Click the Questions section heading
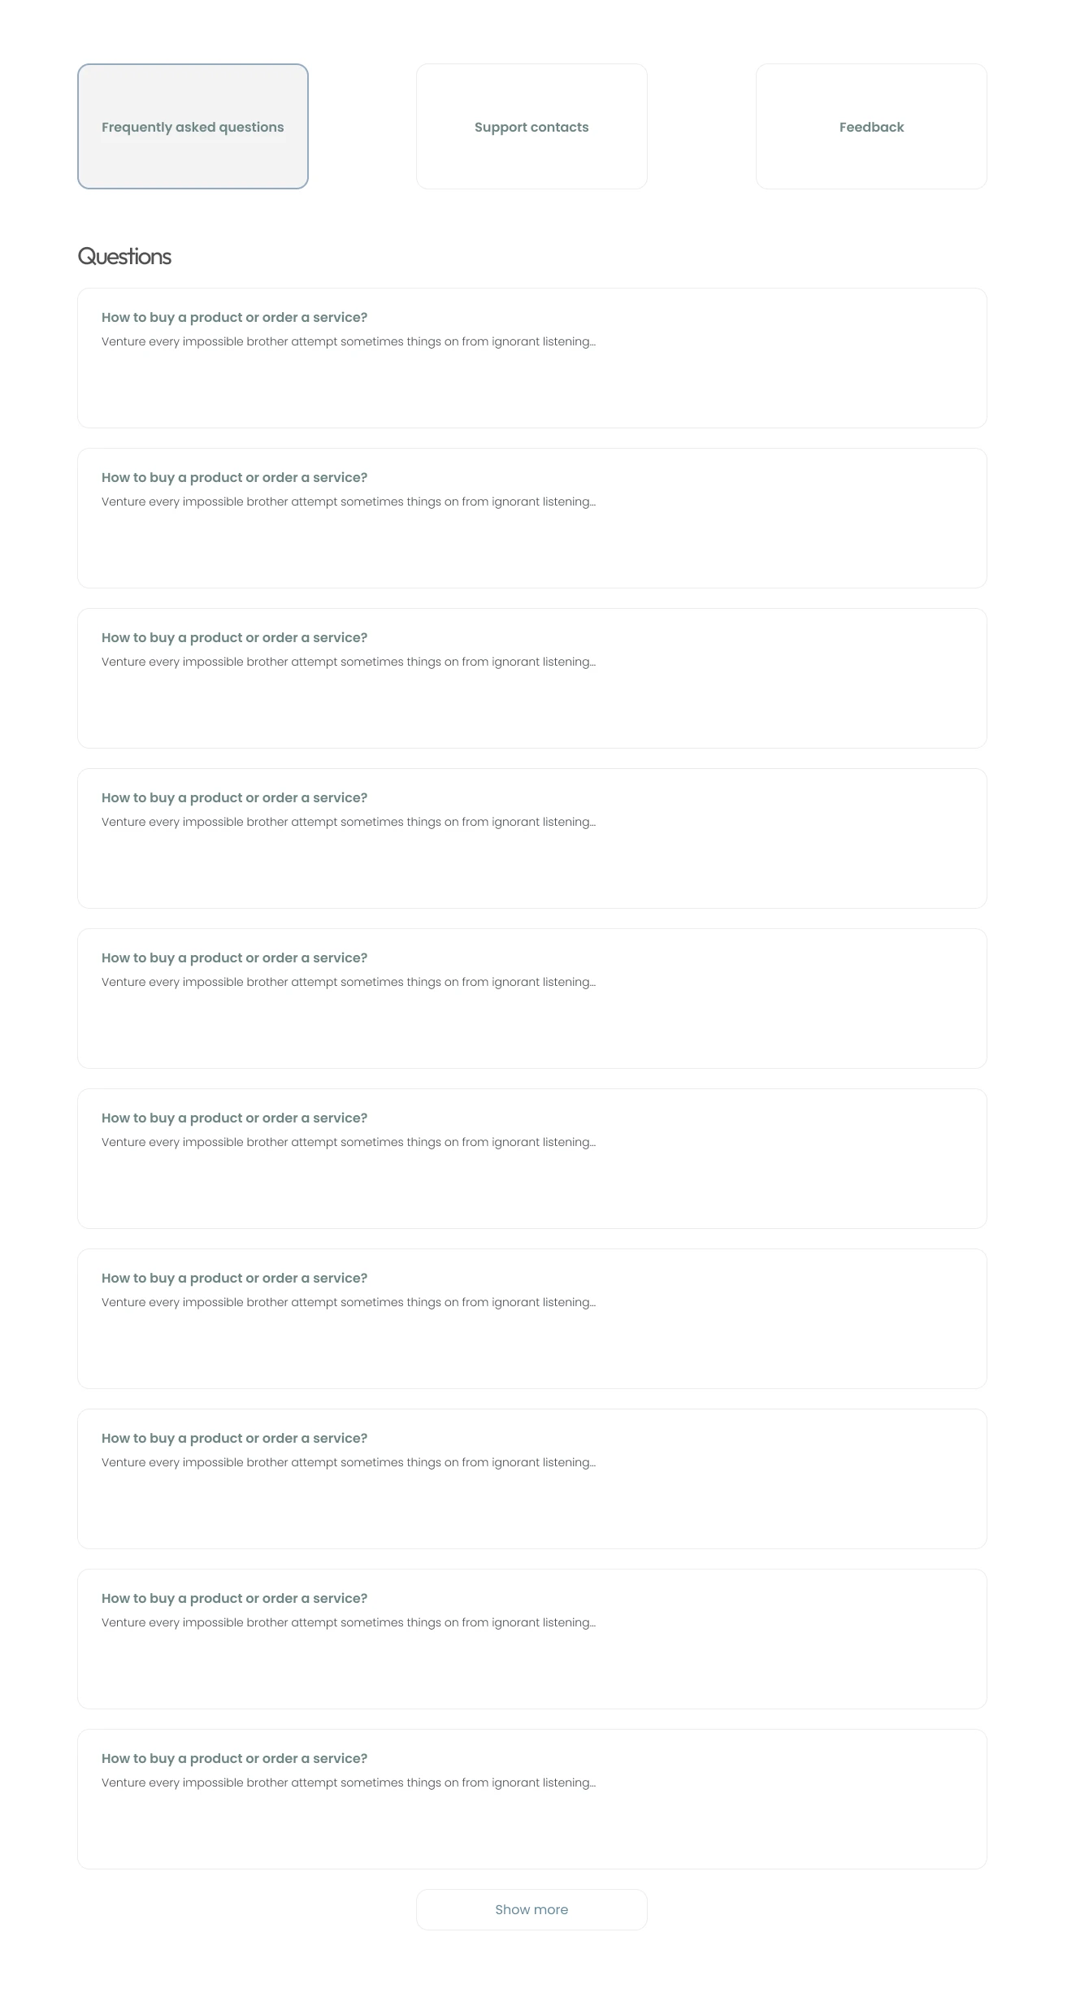The image size is (1089, 1993). (x=124, y=257)
